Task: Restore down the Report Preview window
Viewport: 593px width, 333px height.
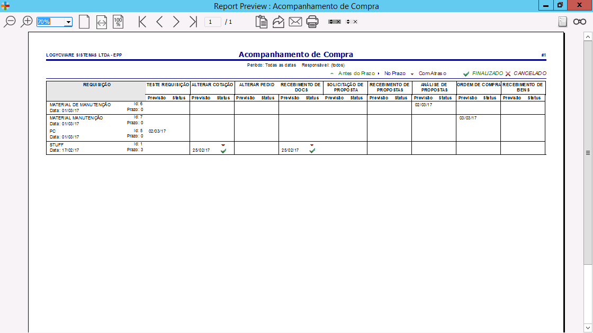Action: [560, 5]
